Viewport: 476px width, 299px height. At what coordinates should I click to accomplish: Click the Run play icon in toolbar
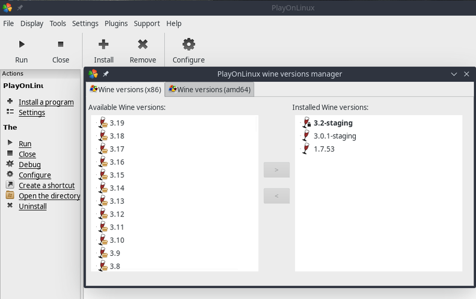click(22, 44)
